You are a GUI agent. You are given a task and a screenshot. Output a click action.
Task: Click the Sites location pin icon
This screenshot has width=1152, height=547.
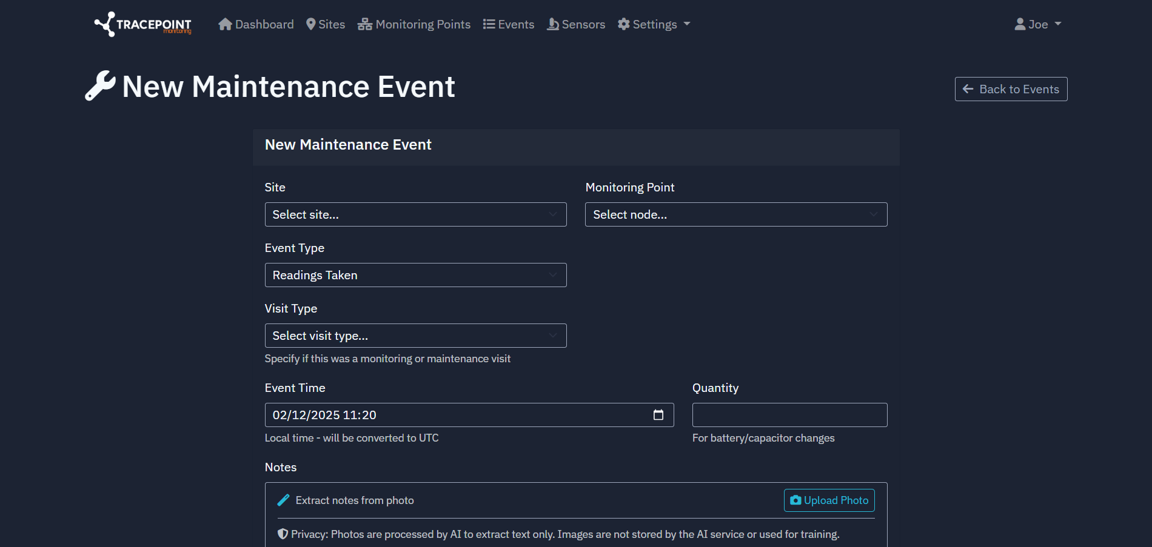coord(311,24)
